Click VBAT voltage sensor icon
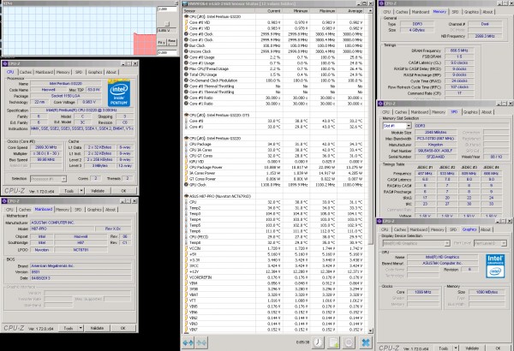This screenshot has height=351, width=514. tap(186, 294)
